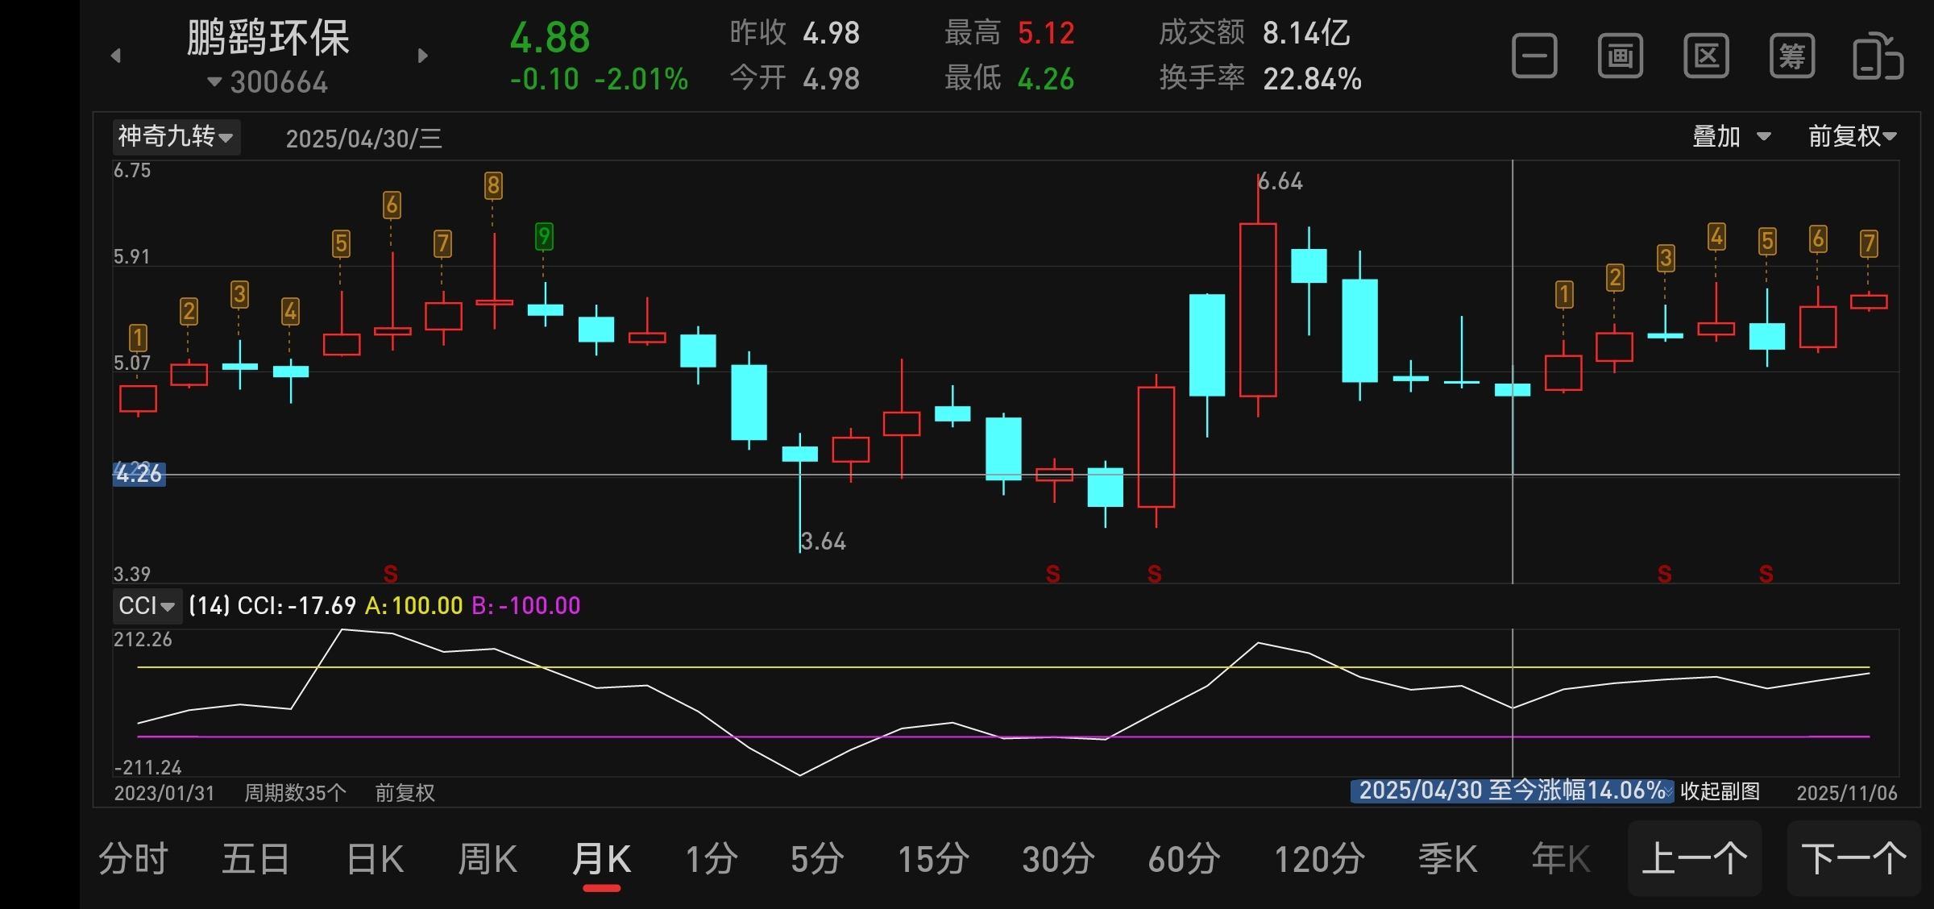Switch to the 日K tab

point(375,859)
